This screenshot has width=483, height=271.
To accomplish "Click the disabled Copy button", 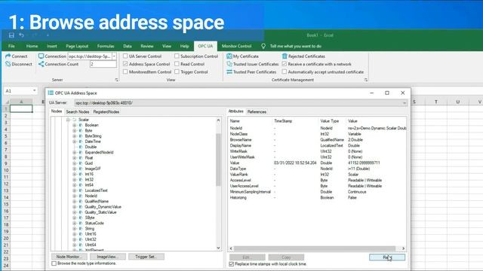I will [x=286, y=257].
